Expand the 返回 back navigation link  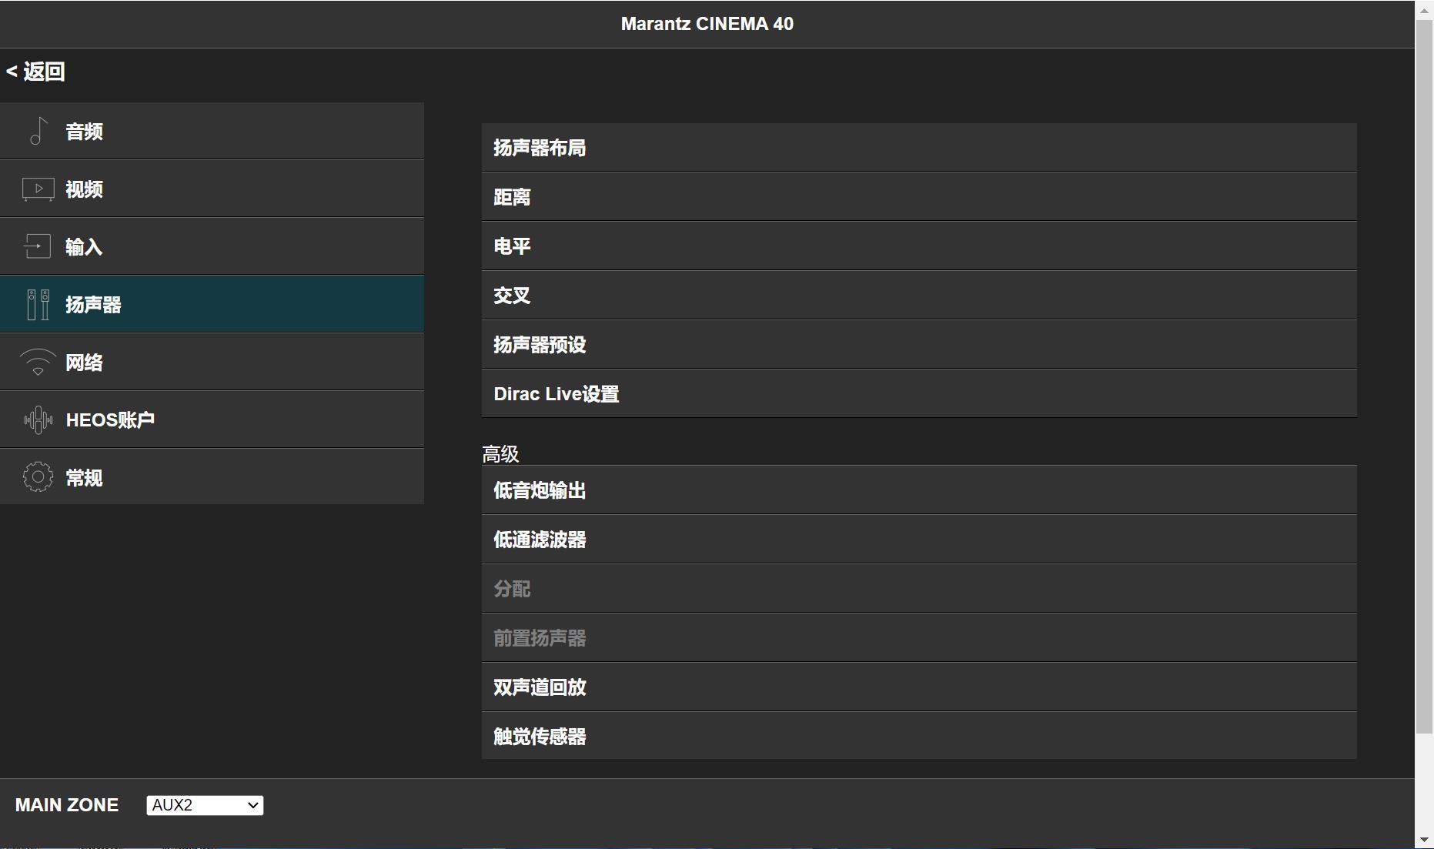[35, 71]
